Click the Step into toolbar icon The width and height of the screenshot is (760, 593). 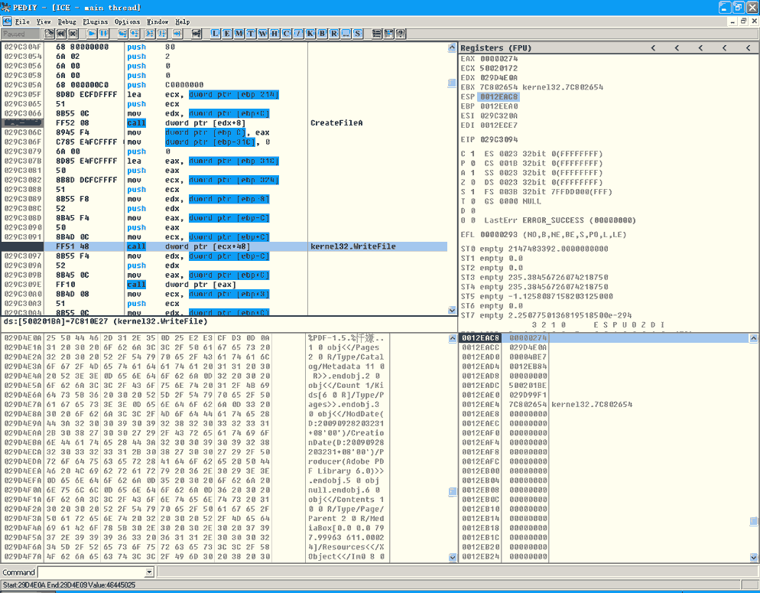122,34
